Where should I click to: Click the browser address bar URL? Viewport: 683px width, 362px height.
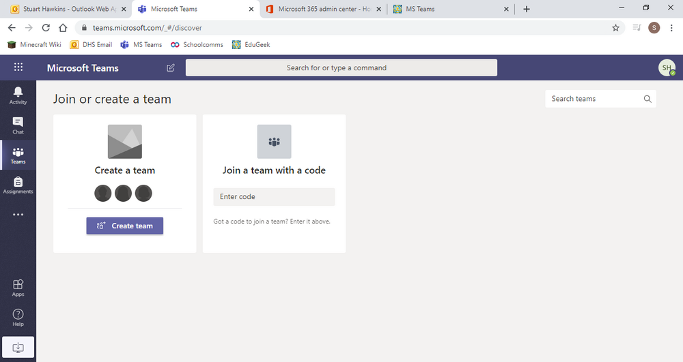pyautogui.click(x=148, y=28)
